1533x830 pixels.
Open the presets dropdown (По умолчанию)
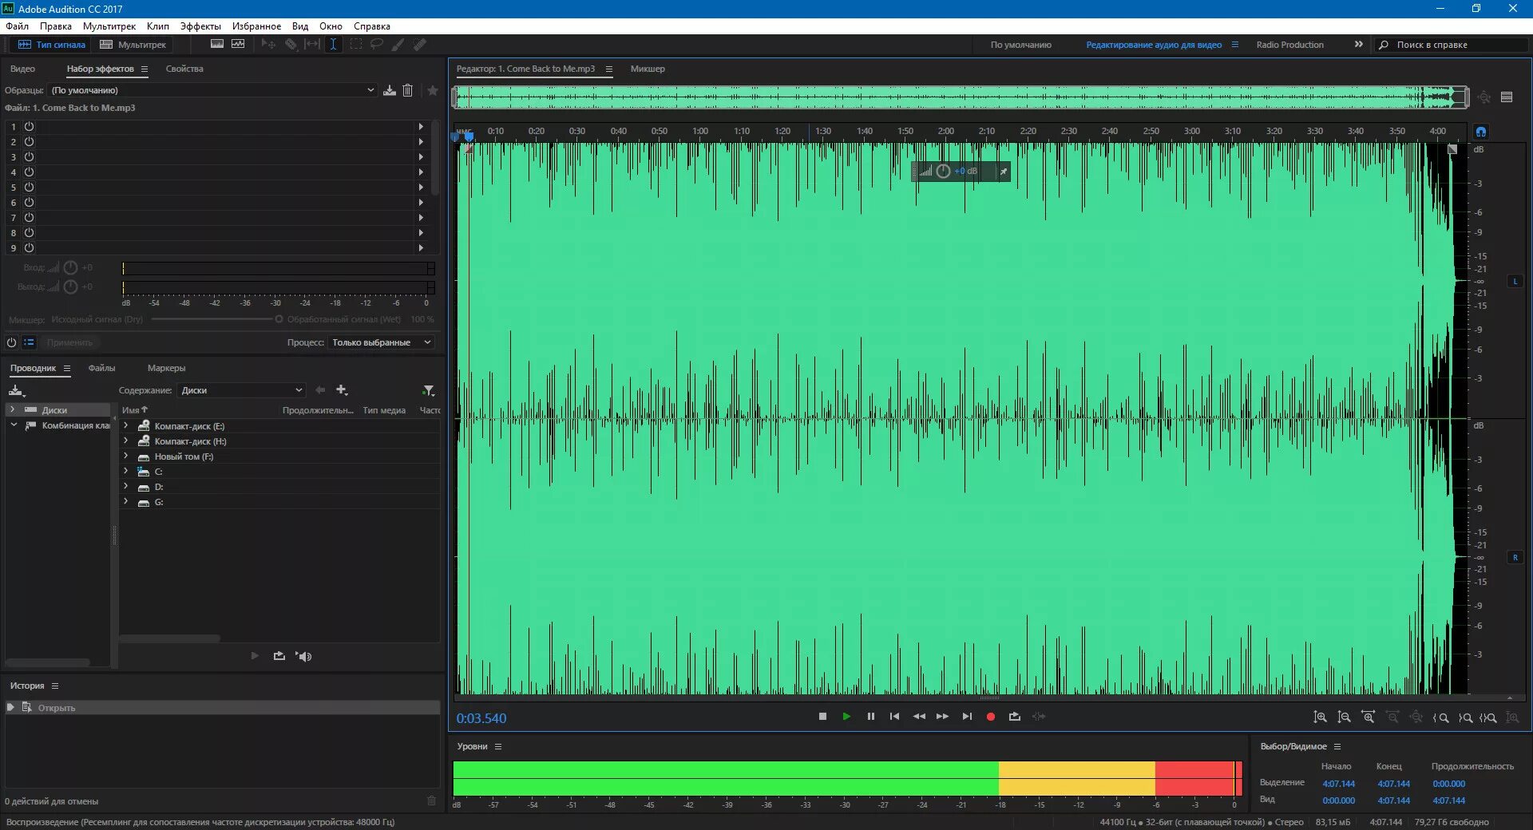212,90
